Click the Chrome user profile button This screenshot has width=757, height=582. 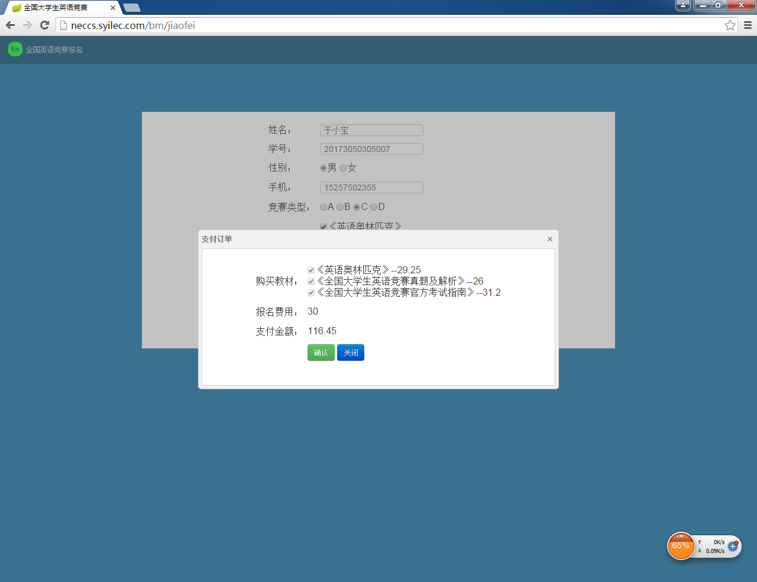[682, 5]
